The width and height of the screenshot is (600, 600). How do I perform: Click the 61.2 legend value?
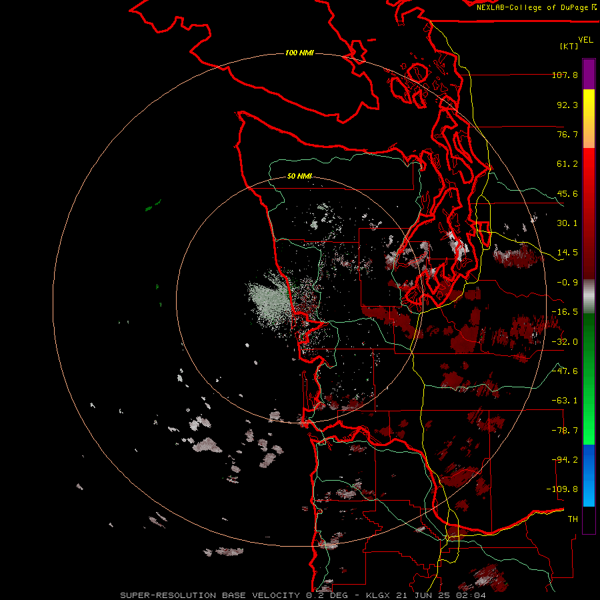[567, 164]
